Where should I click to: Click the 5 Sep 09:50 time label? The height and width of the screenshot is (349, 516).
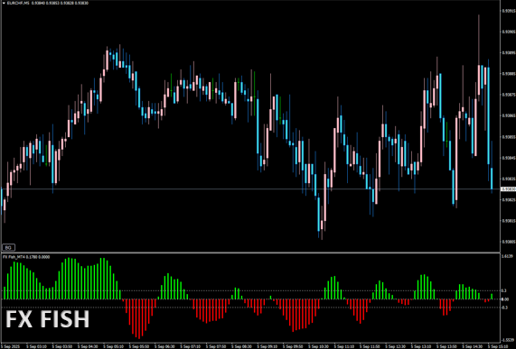293,346
